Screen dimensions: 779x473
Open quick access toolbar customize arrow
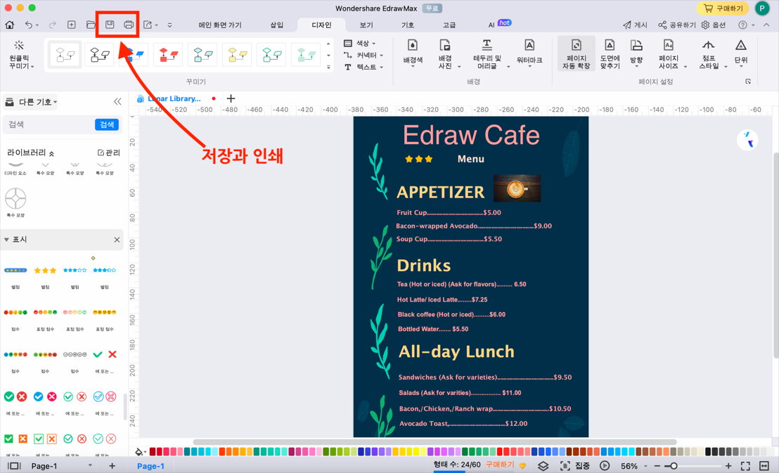tap(169, 25)
